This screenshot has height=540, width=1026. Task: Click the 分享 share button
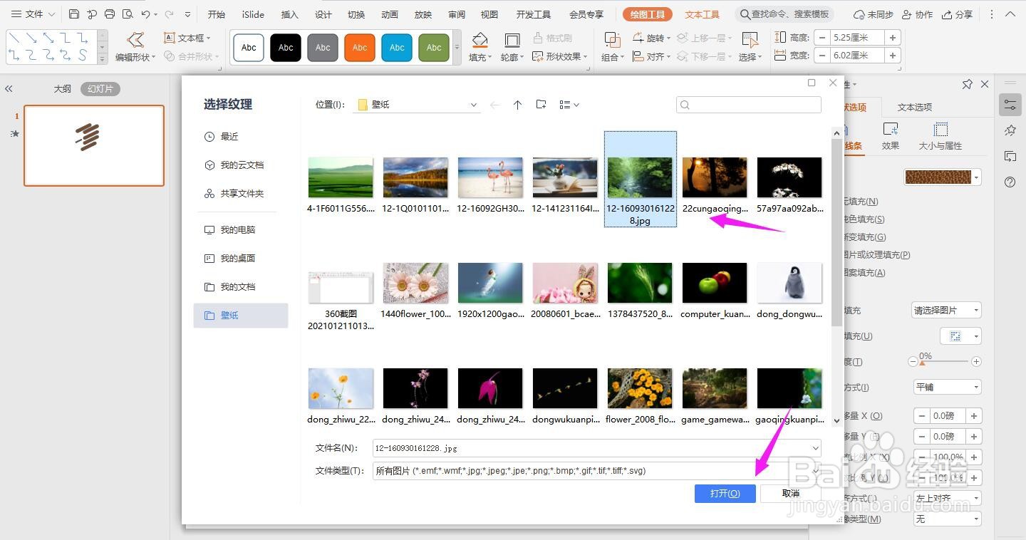[957, 14]
